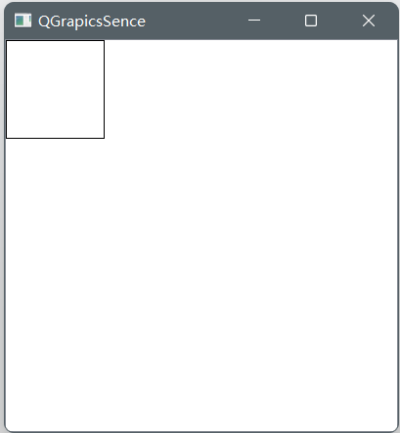Click the right edge of the square outline
The width and height of the screenshot is (400, 433).
[x=104, y=89]
